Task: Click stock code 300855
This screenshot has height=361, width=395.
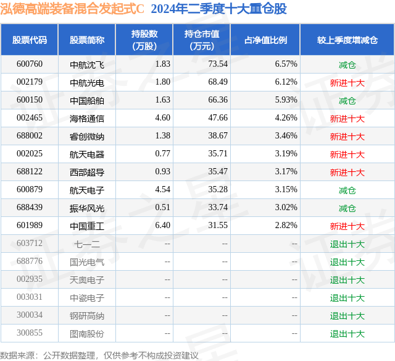Action: coord(30,333)
